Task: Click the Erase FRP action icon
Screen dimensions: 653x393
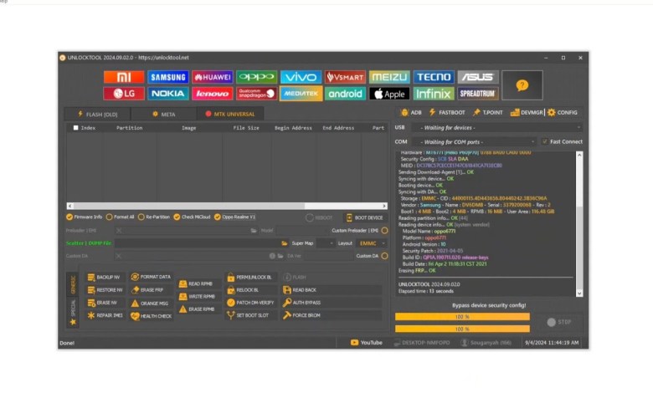Action: (135, 289)
